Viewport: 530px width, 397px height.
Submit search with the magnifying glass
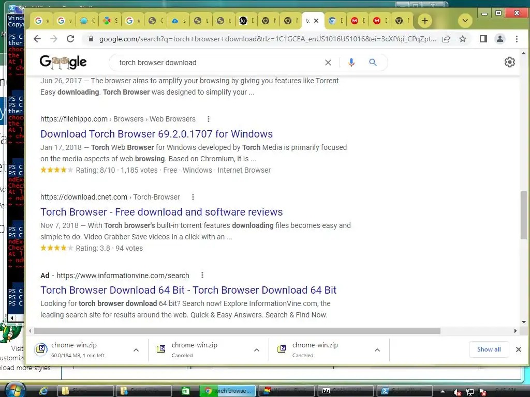(373, 63)
